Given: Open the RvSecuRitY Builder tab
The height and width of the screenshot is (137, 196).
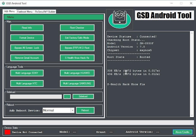Looking at the screenshot, I should (x=45, y=12).
